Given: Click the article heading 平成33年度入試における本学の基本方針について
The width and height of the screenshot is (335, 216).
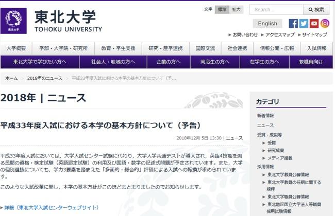Looking at the screenshot, I should pos(100,125).
